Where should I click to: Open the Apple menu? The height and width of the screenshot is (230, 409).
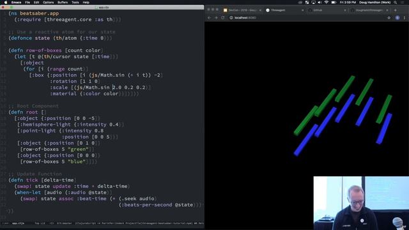tap(6, 3)
